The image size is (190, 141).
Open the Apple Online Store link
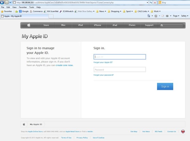click(x=35, y=131)
